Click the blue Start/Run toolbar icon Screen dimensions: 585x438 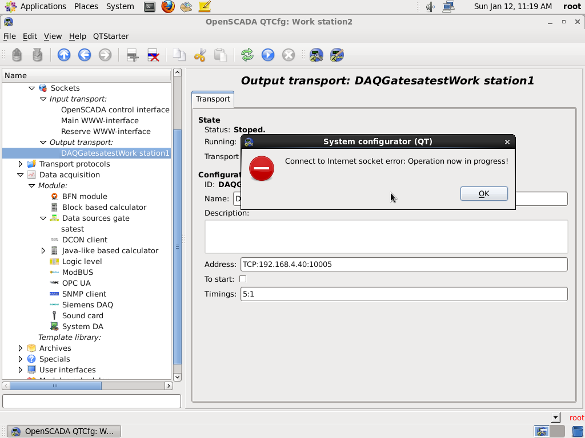pos(268,55)
